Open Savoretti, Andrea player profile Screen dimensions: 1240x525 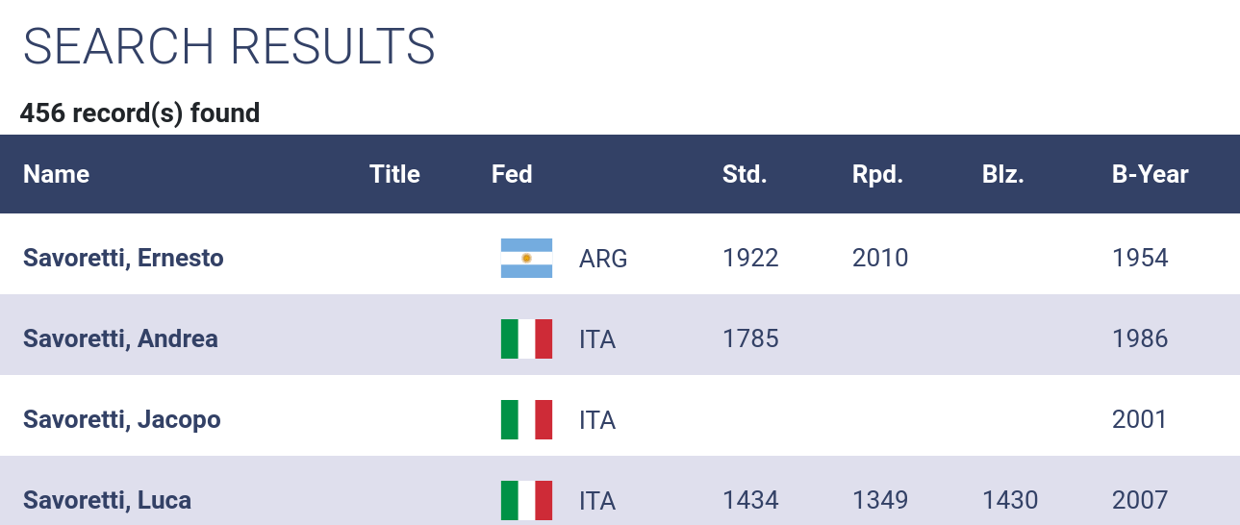click(x=120, y=338)
